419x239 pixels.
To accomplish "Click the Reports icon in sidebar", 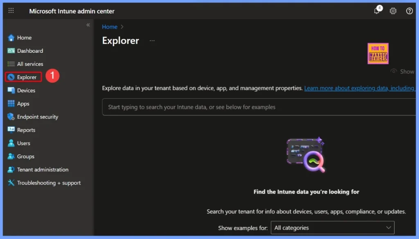I will point(11,130).
